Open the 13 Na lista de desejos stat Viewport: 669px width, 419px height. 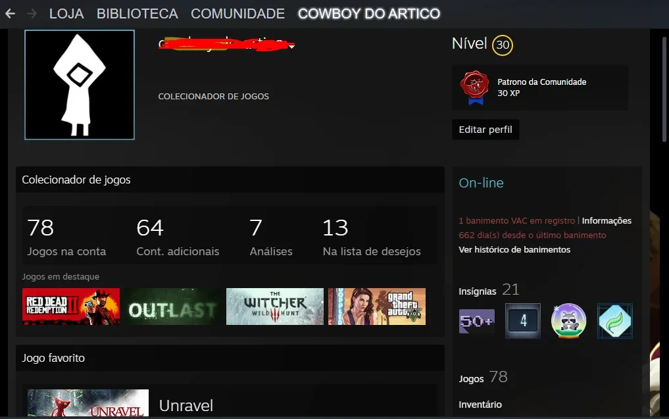click(x=372, y=237)
